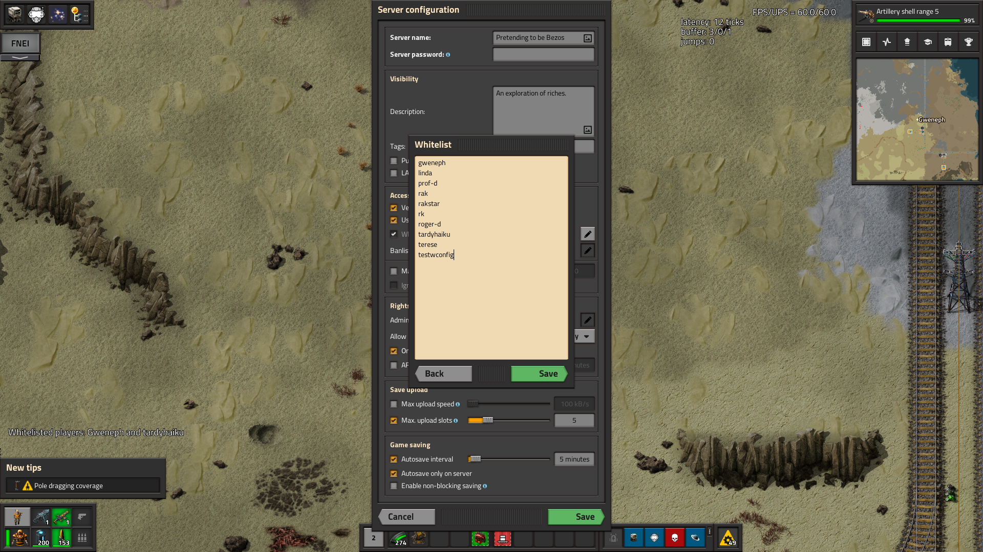Toggle the Autosave interval checkbox
Viewport: 983px width, 552px height.
pyautogui.click(x=394, y=459)
